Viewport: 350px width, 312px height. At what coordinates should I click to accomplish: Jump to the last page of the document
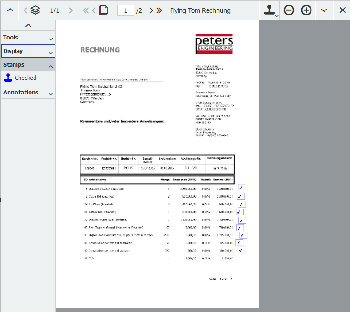coord(159,10)
